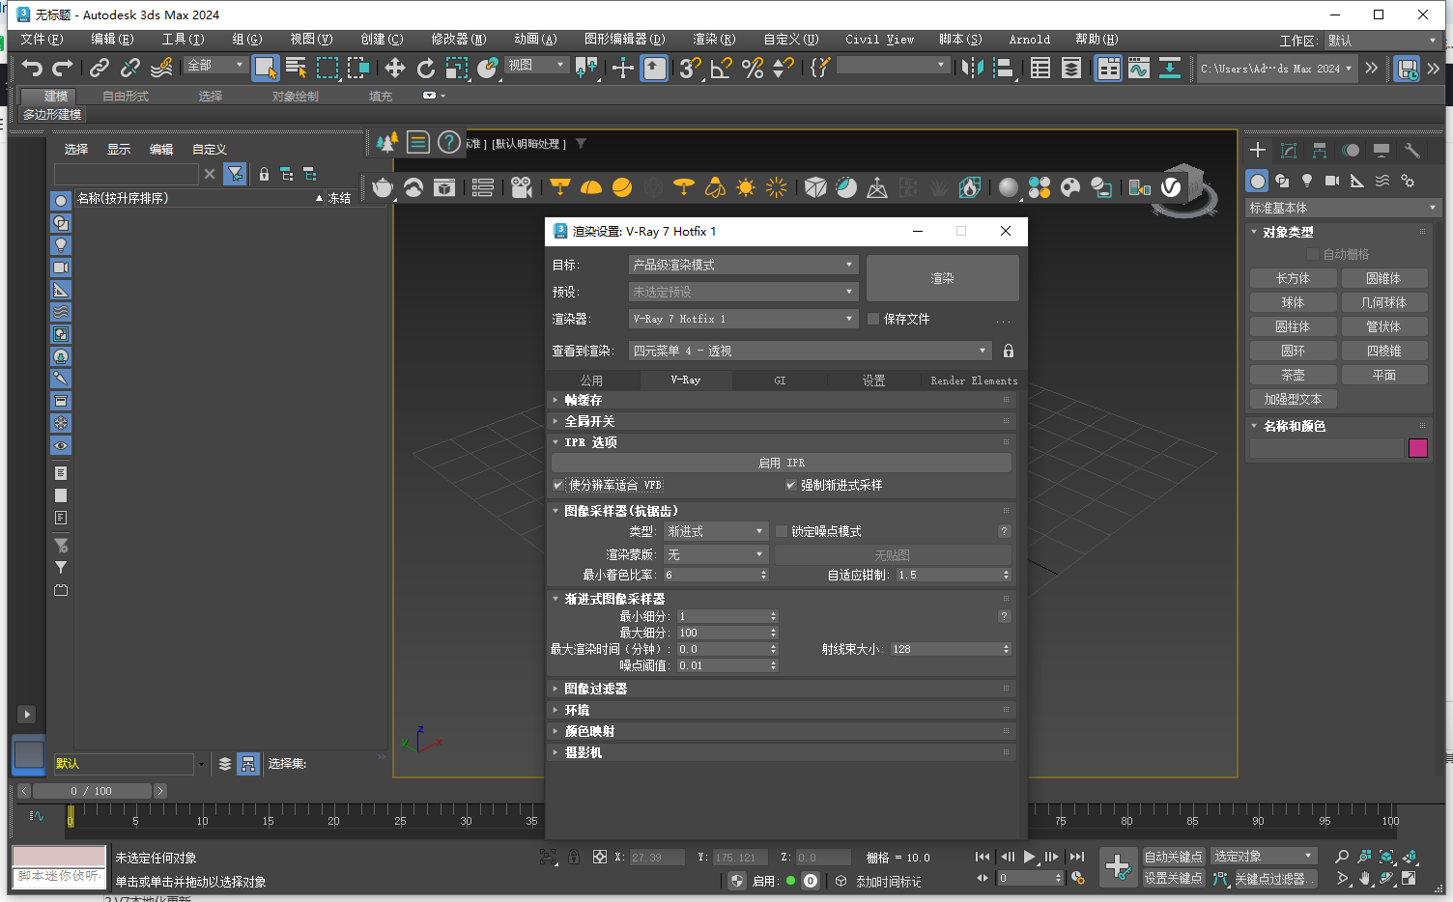Uncheck 使分辨率适合 VFB checkbox

click(558, 485)
